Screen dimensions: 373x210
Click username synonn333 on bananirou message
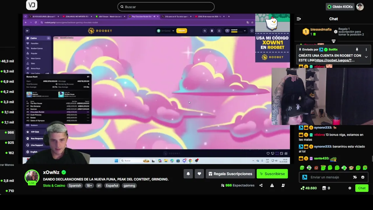coord(323,146)
